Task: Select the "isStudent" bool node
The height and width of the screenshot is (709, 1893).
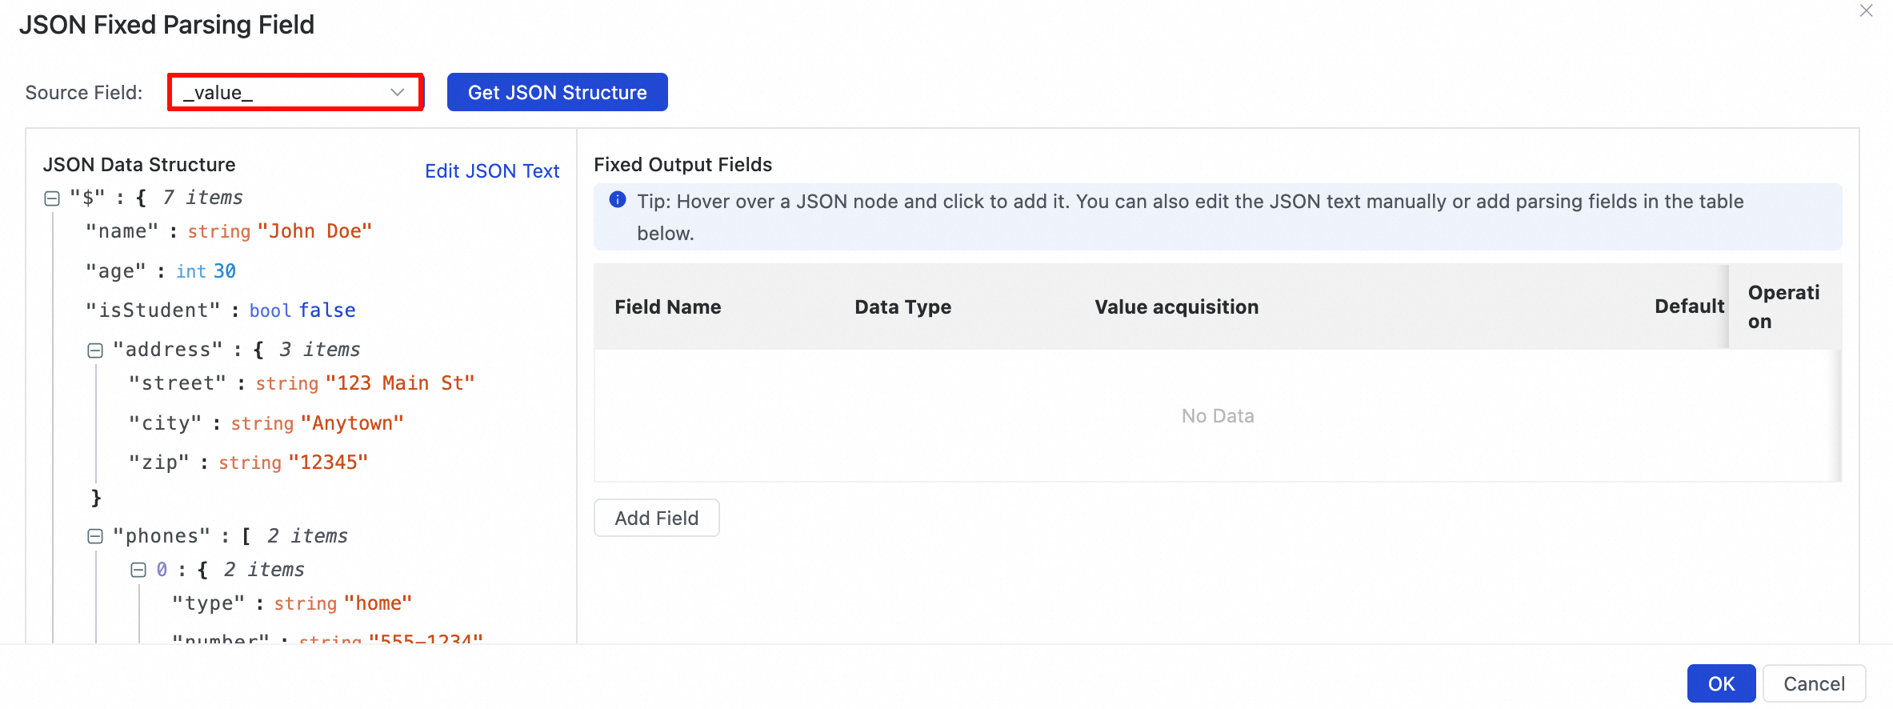Action: [x=153, y=311]
